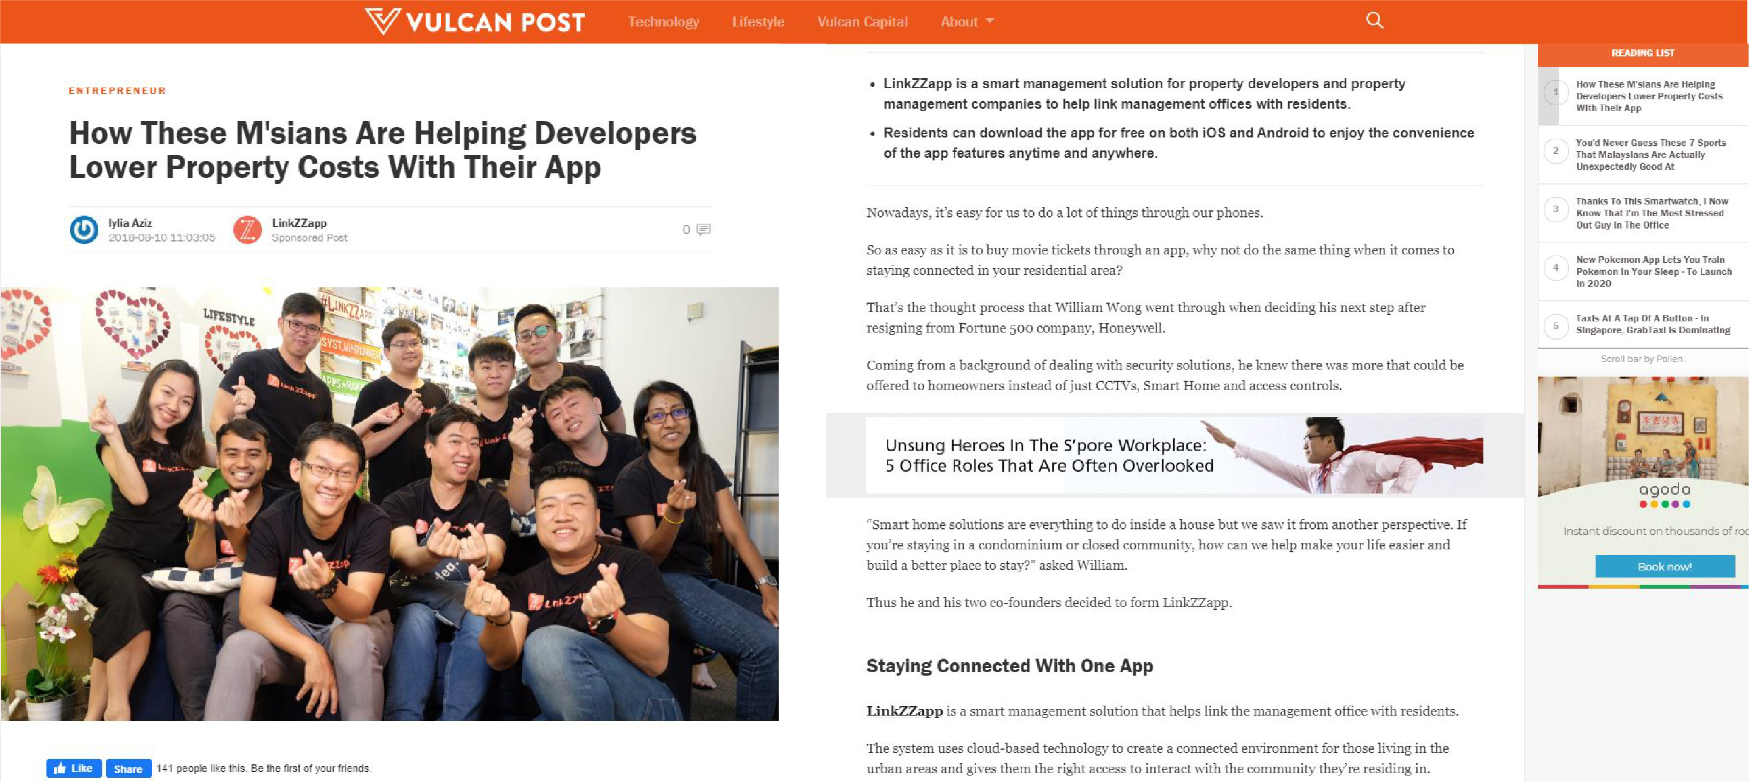Screen dimensions: 1749x782
Task: Open the Lifestyle menu item
Action: click(x=758, y=22)
